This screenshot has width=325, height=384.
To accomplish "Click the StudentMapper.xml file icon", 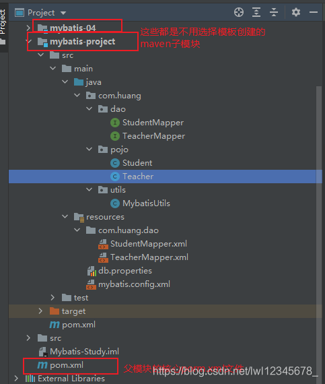I will click(103, 244).
